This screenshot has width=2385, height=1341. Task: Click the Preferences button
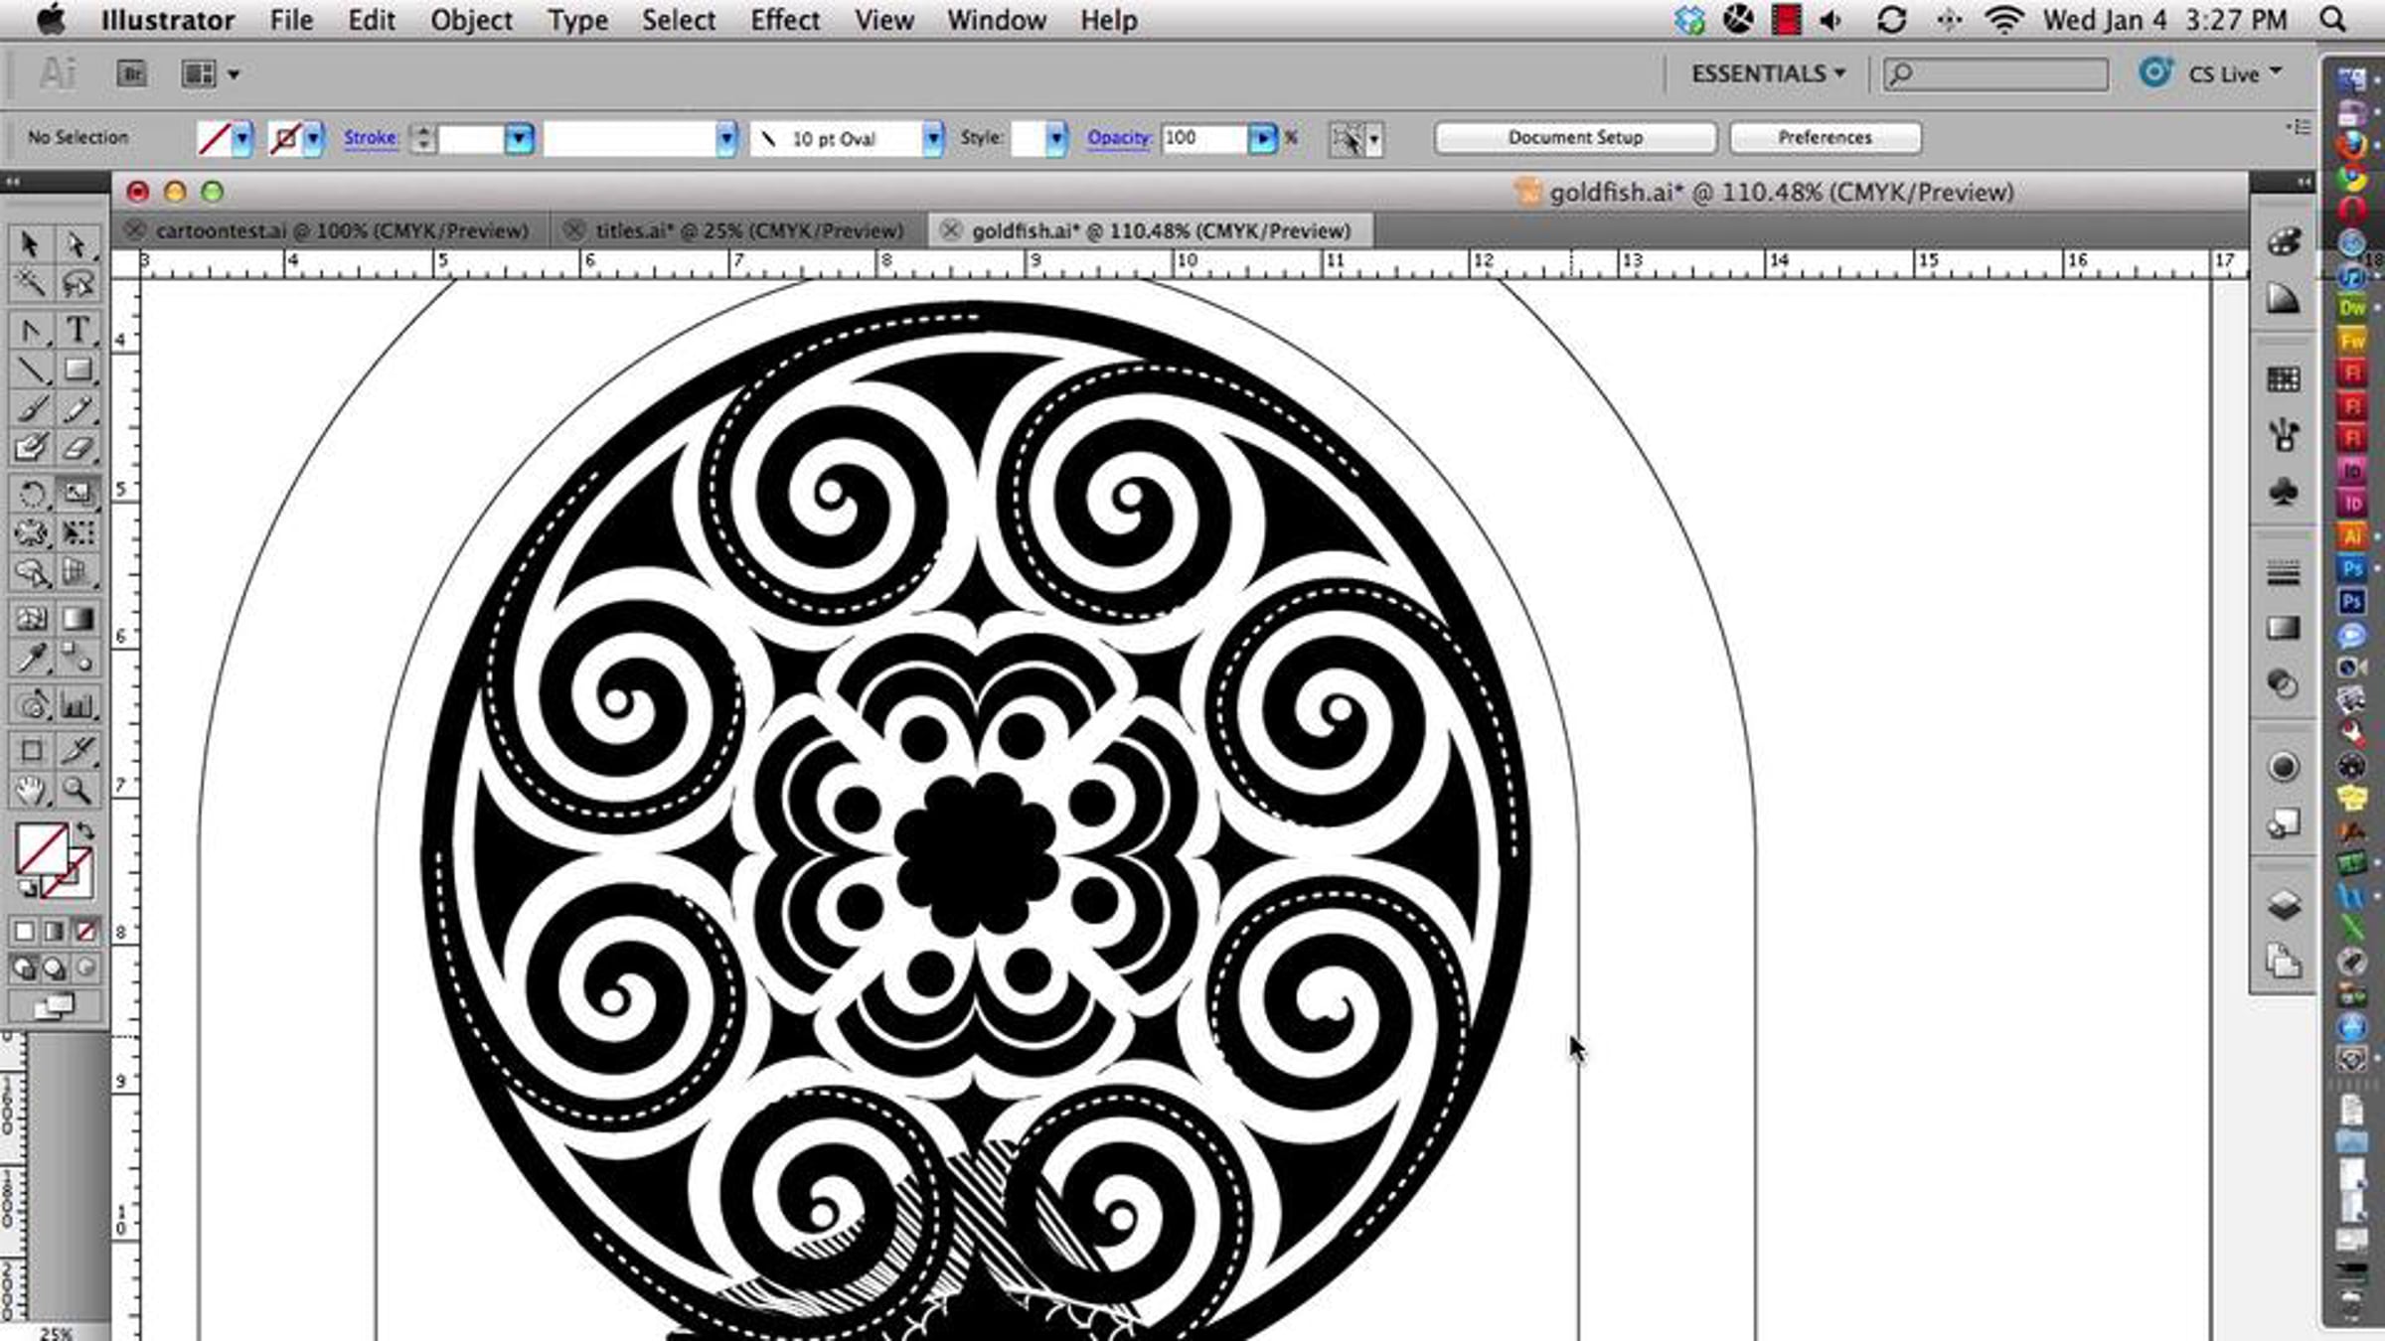click(x=1825, y=138)
